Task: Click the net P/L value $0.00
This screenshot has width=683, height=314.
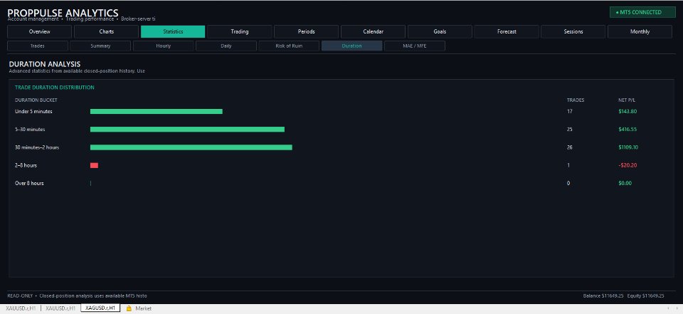Action: click(x=625, y=183)
